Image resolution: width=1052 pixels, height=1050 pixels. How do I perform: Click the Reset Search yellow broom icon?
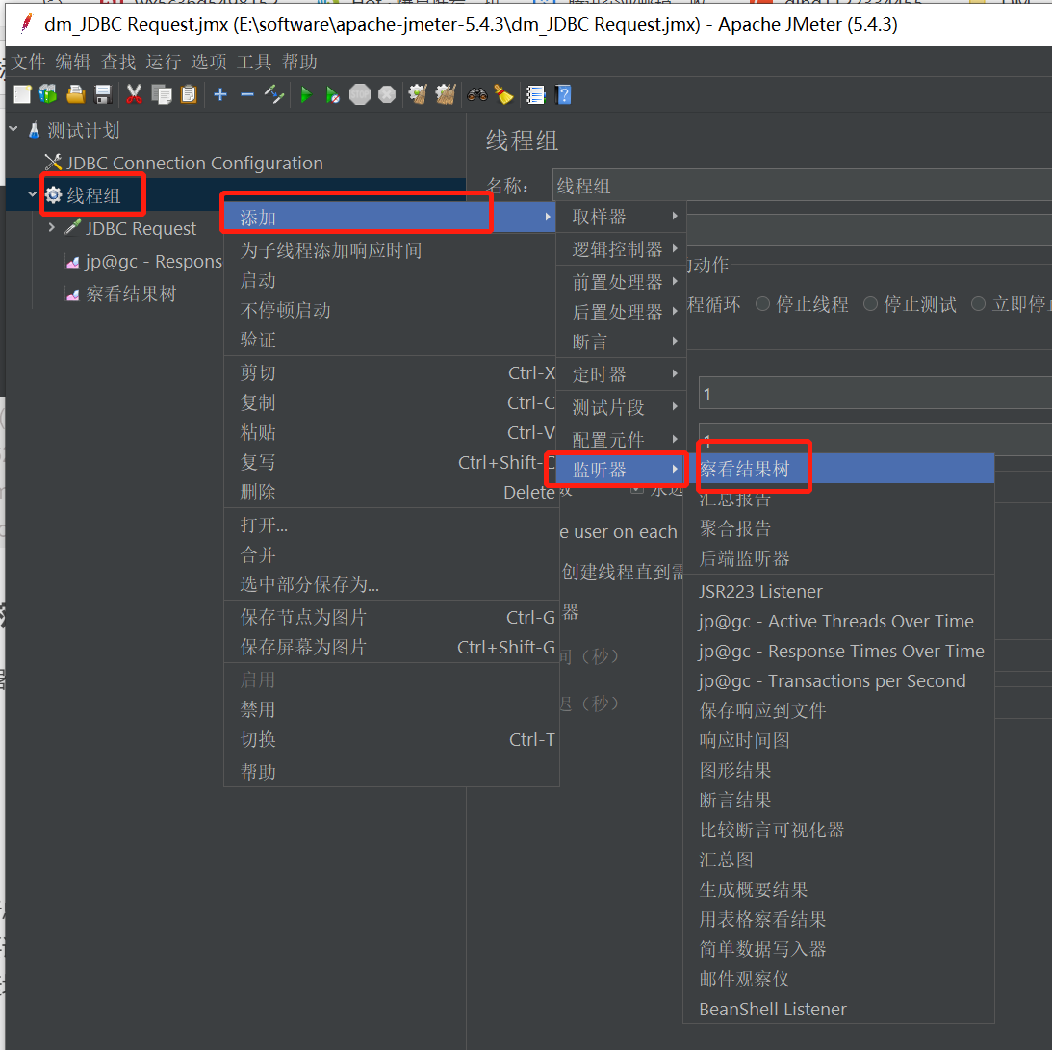coord(503,94)
